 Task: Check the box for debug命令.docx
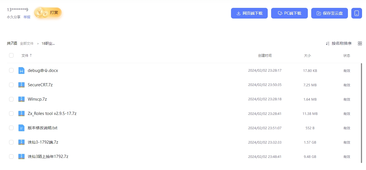click(x=11, y=70)
